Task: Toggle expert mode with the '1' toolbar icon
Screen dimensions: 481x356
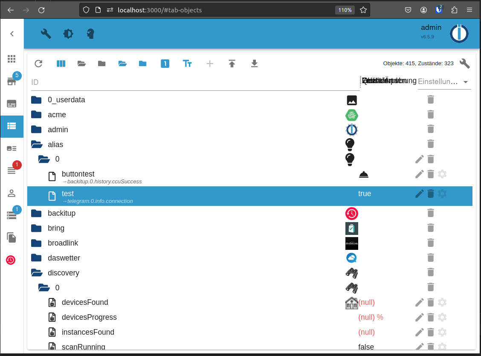Action: click(165, 63)
